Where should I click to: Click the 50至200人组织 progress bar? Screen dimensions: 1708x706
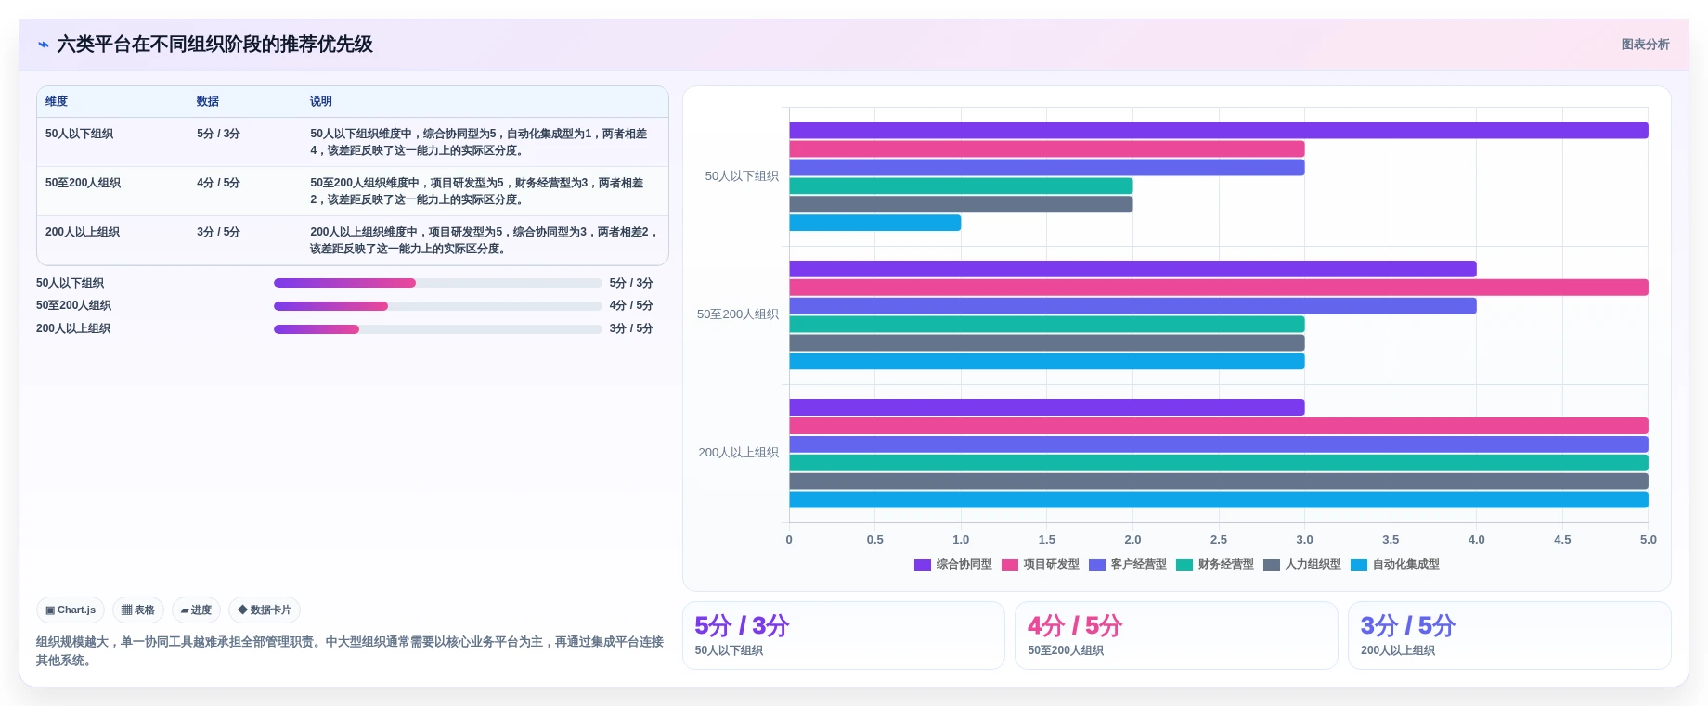pyautogui.click(x=438, y=305)
